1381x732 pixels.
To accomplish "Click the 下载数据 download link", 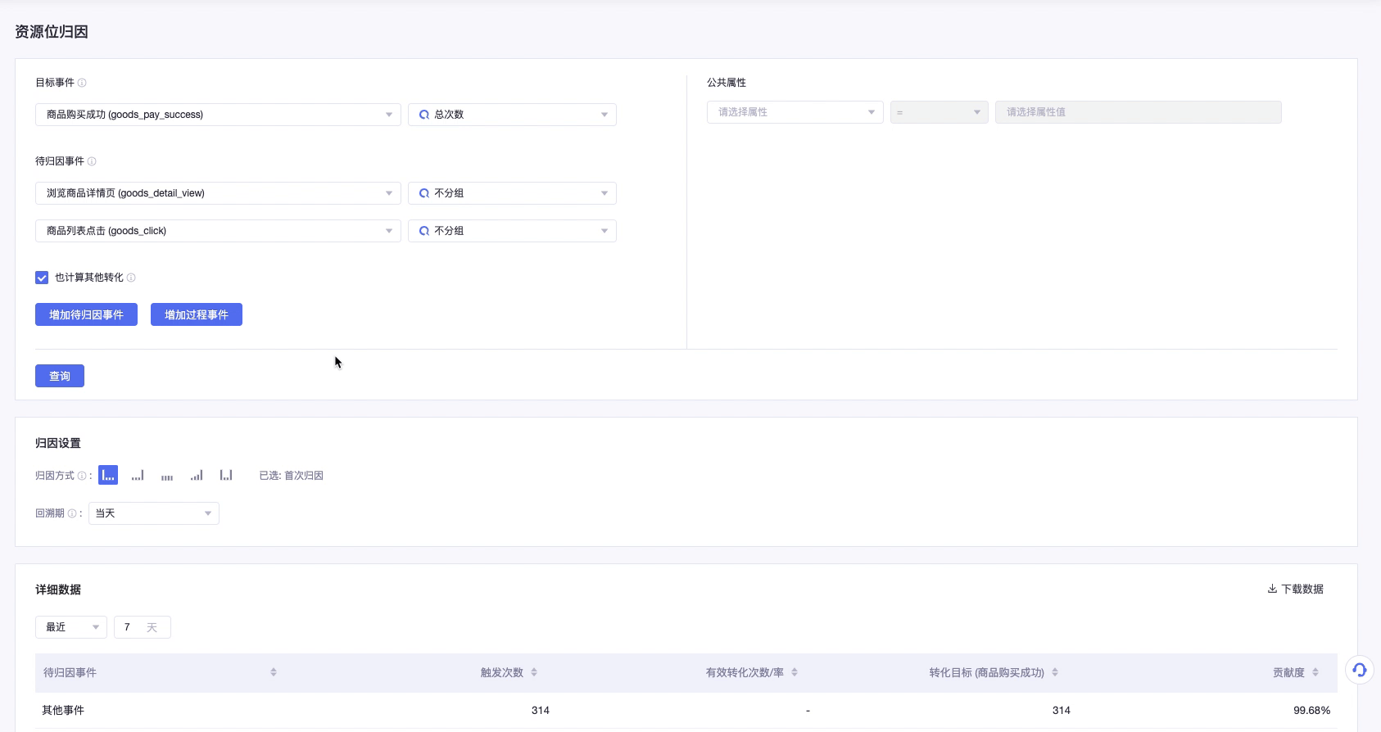I will coord(1295,589).
